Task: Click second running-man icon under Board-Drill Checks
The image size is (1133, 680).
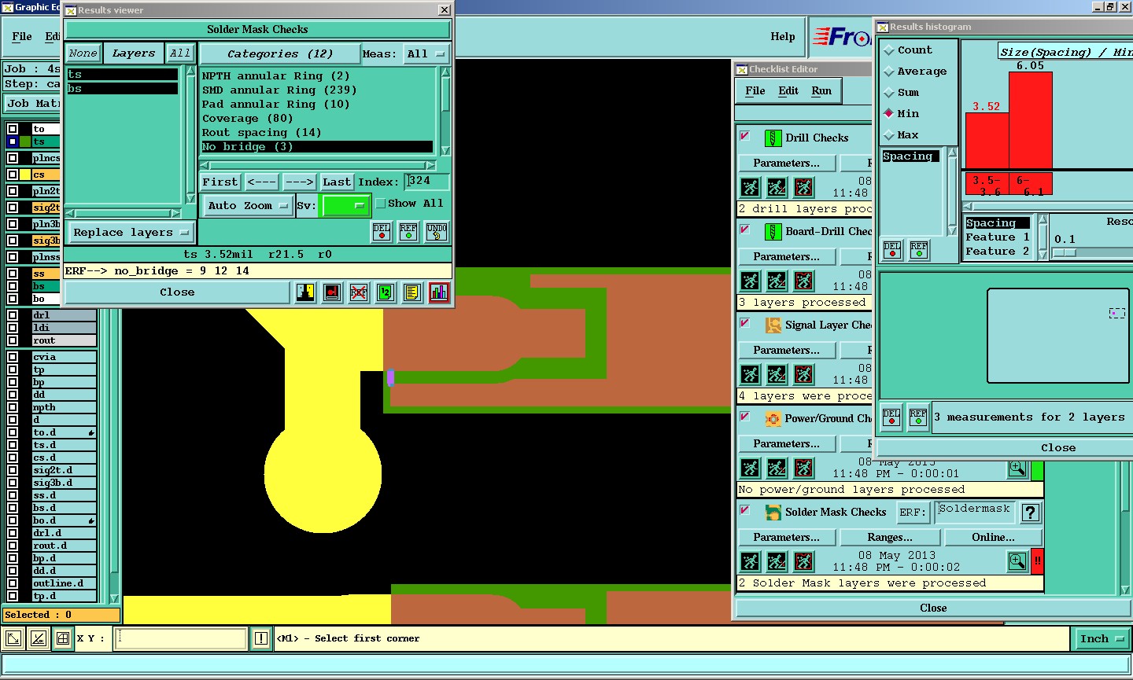Action: tap(777, 281)
